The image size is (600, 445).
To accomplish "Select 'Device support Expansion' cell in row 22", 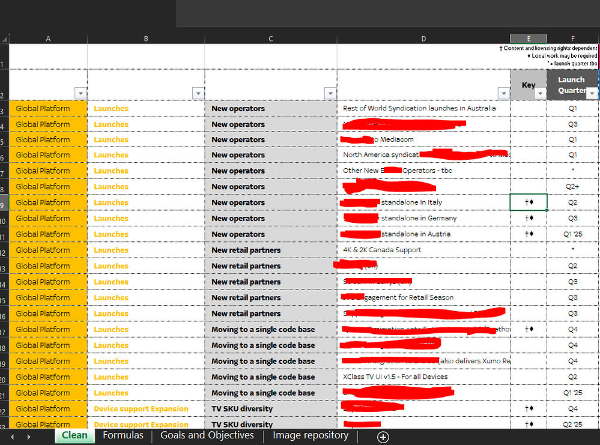I will pos(146,408).
